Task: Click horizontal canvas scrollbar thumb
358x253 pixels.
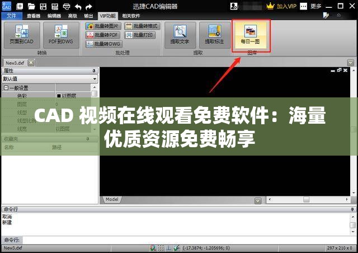Action: coord(306,199)
